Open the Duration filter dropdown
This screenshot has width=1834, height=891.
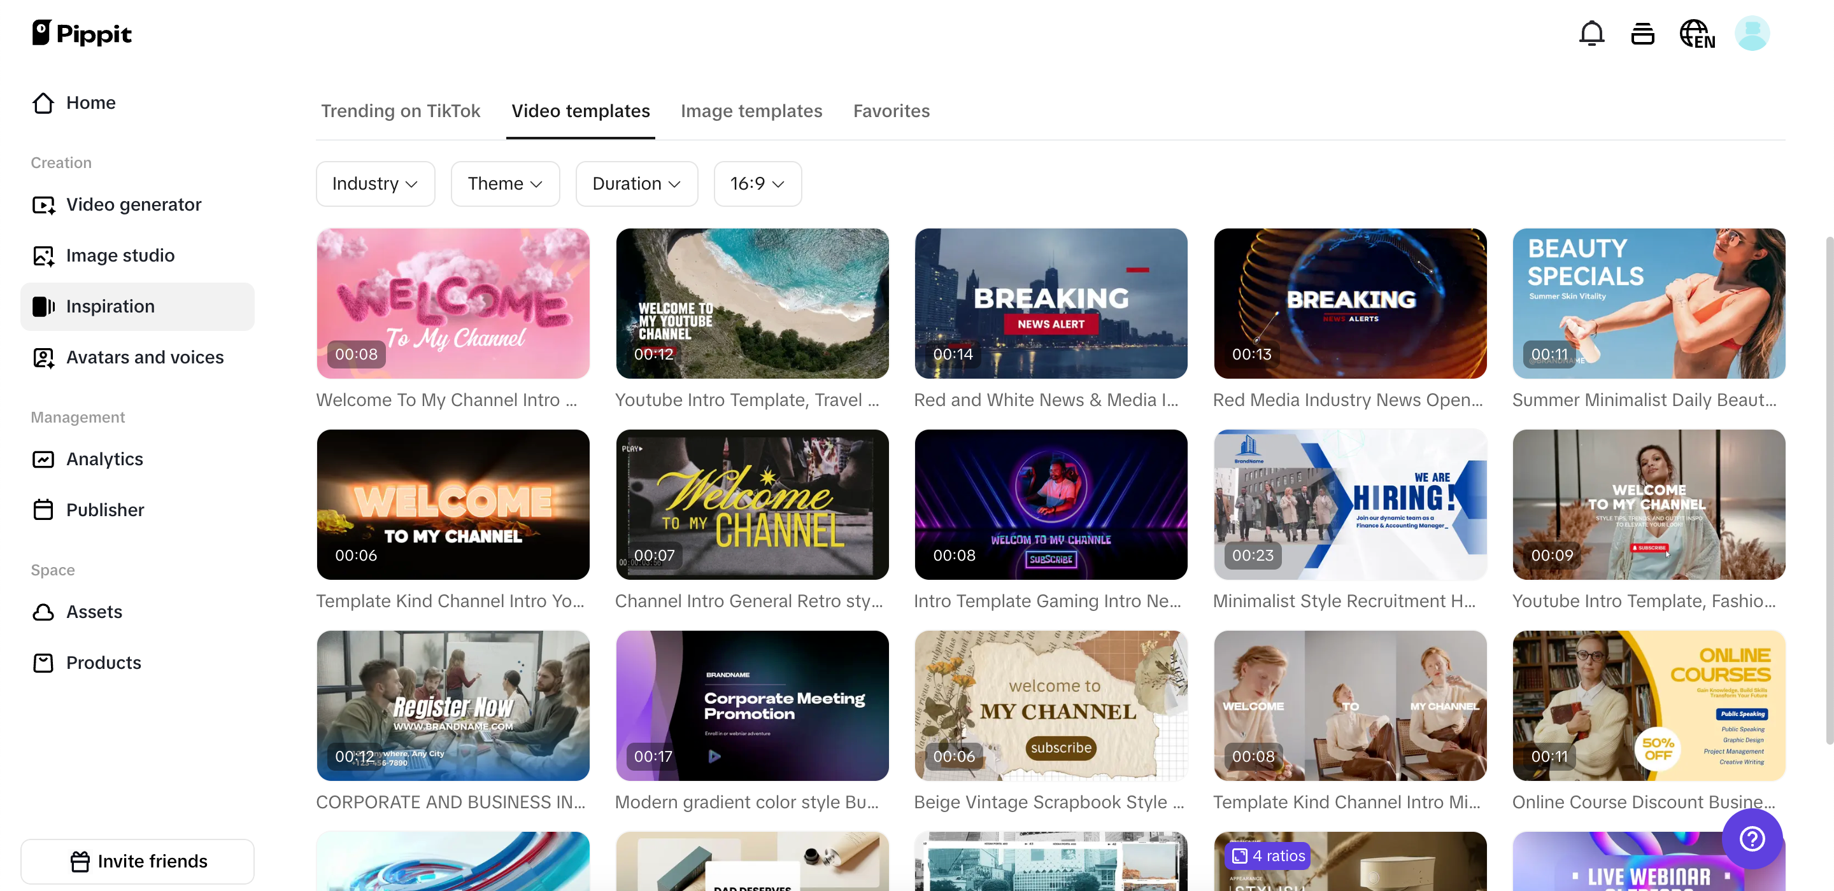point(636,183)
